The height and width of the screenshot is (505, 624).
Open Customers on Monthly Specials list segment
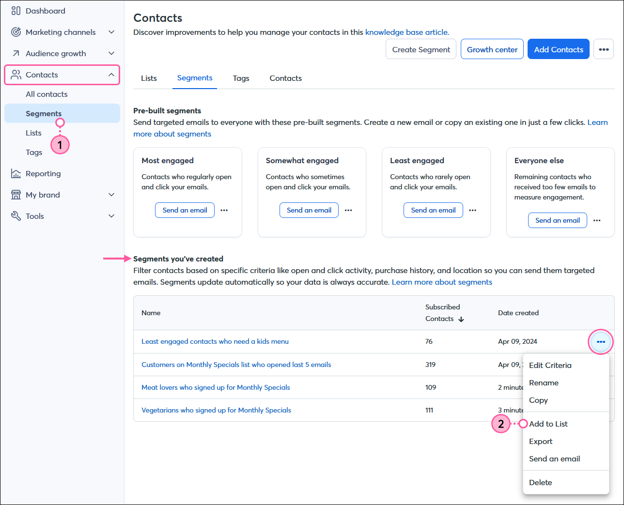tap(236, 365)
